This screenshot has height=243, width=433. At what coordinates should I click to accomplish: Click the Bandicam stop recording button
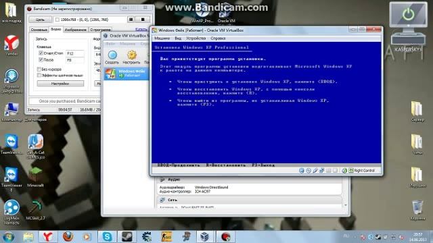(x=143, y=20)
